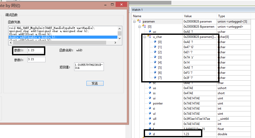Viewport: 255px width, 138px height.
Task: Click the icon beside variable d
Action: pos(150,134)
